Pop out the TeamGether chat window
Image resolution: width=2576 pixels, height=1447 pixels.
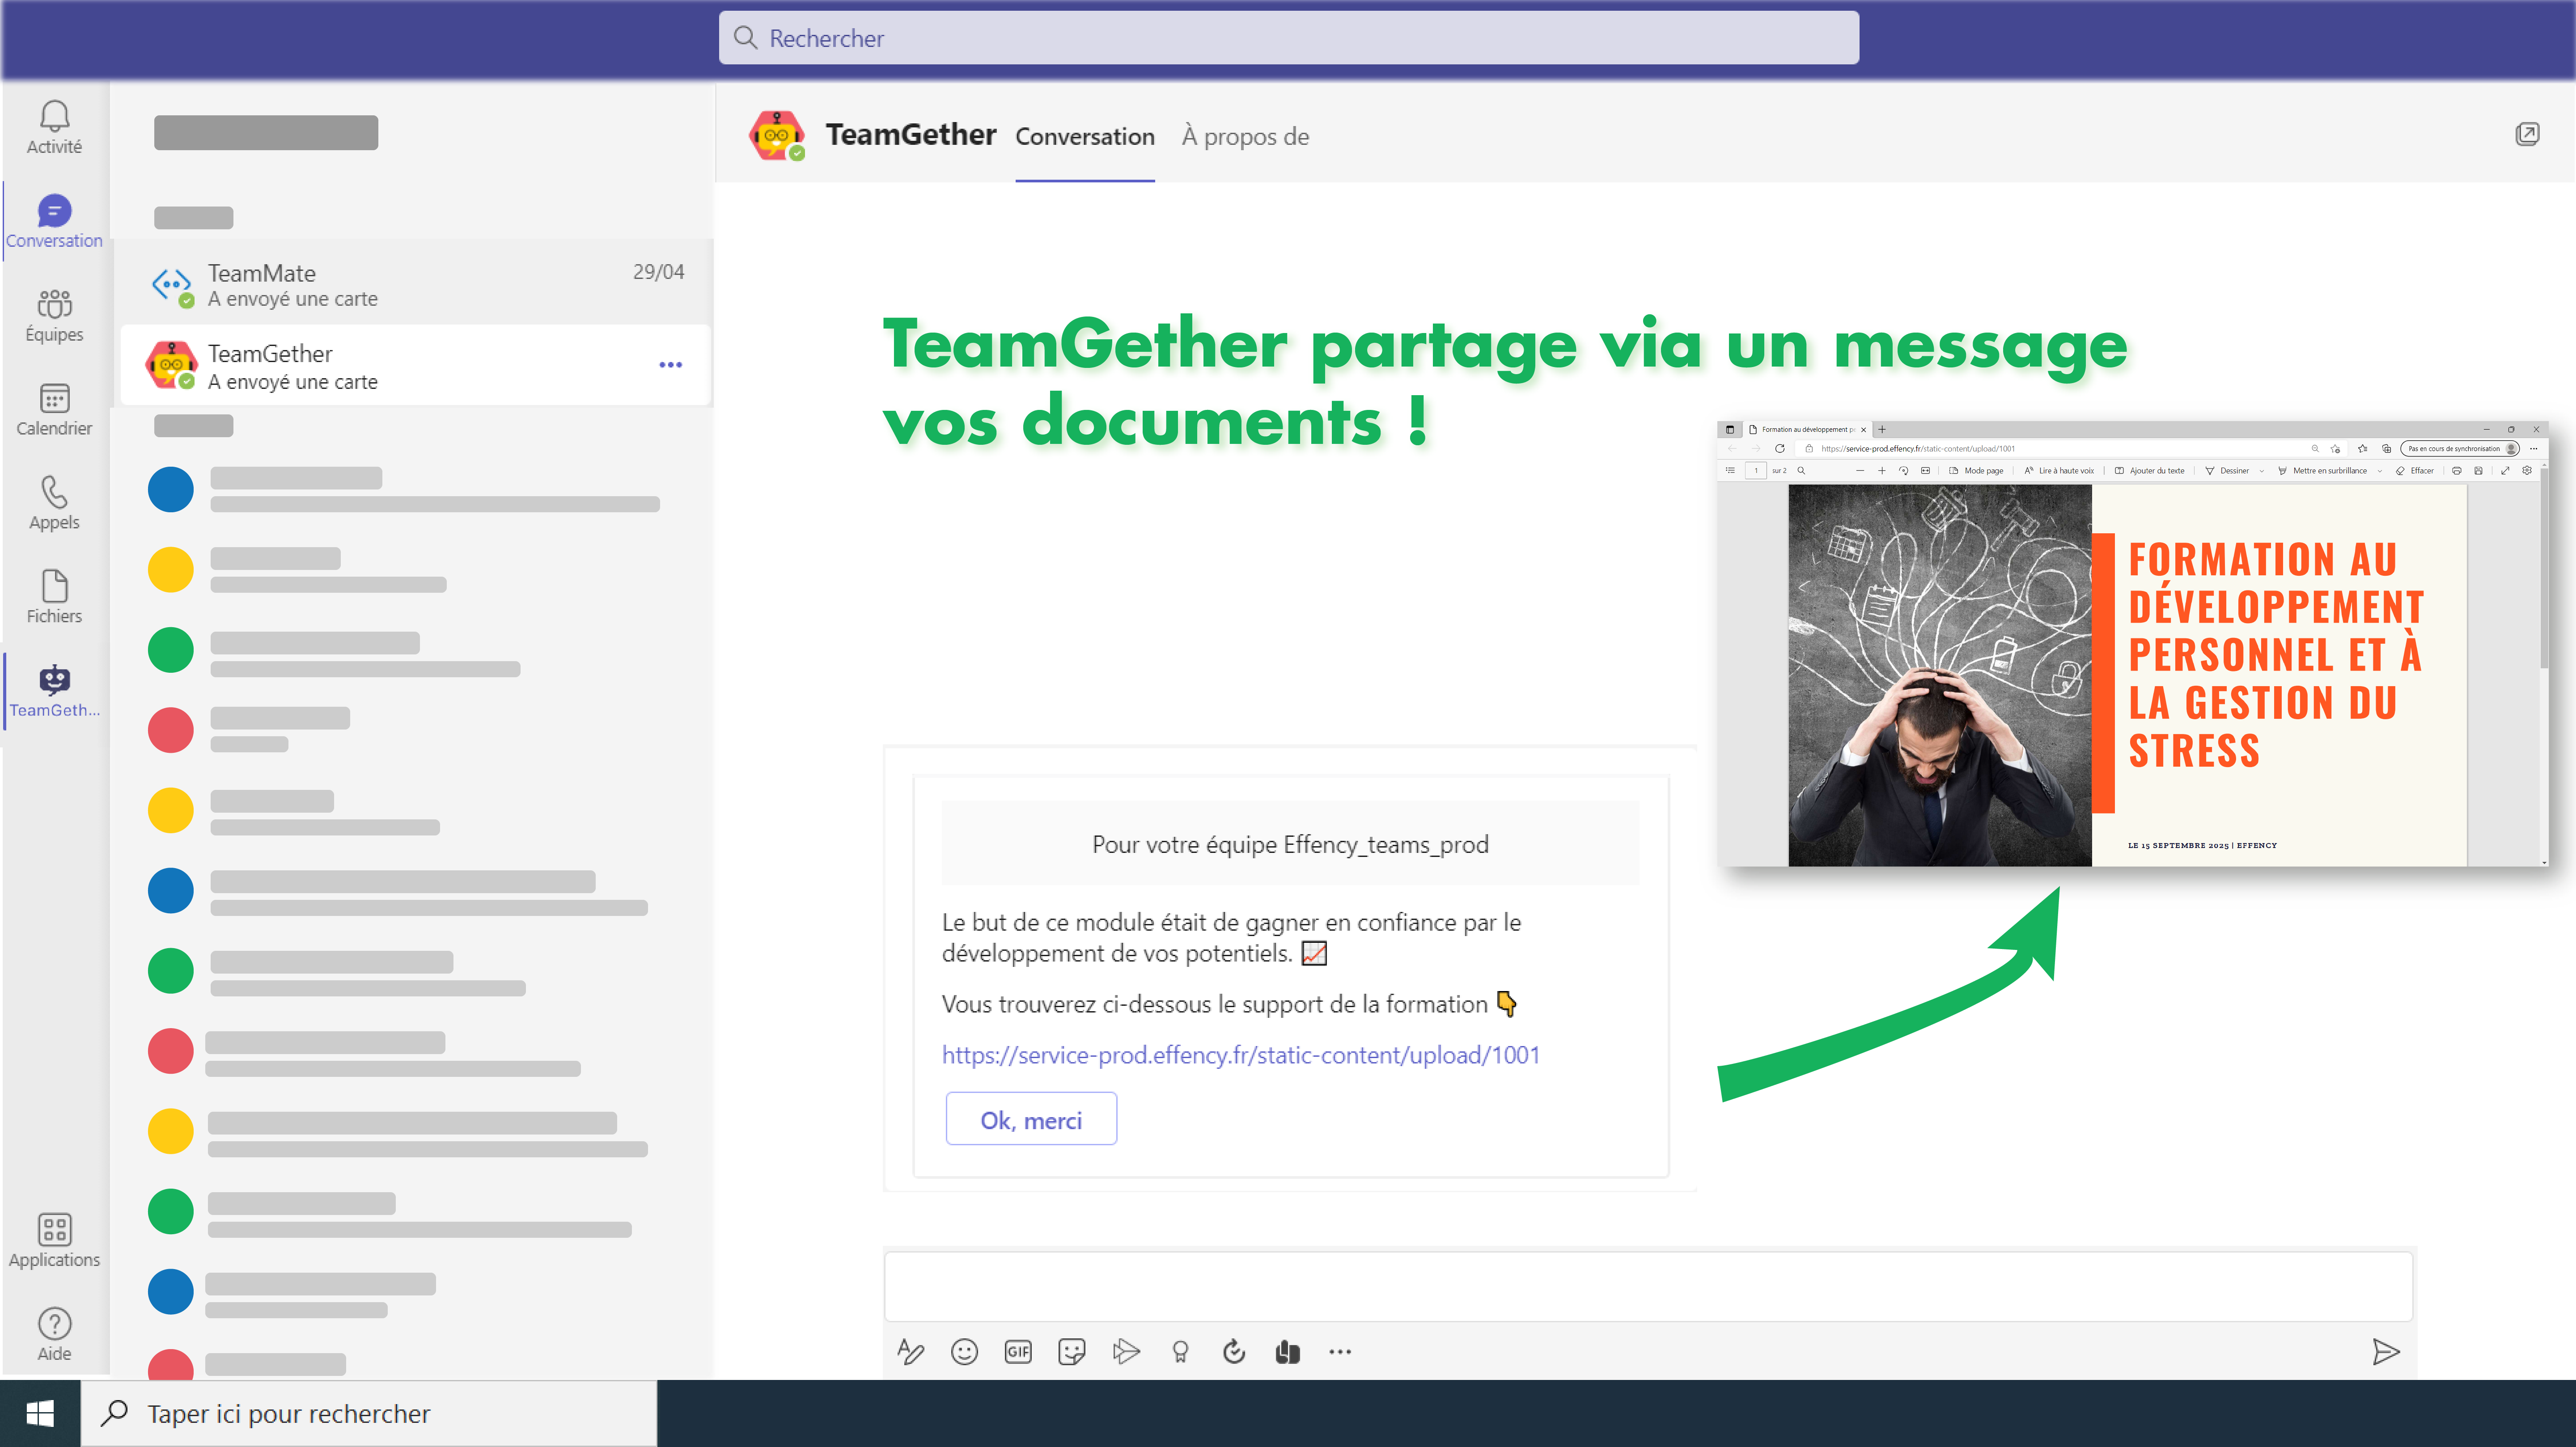click(2527, 134)
